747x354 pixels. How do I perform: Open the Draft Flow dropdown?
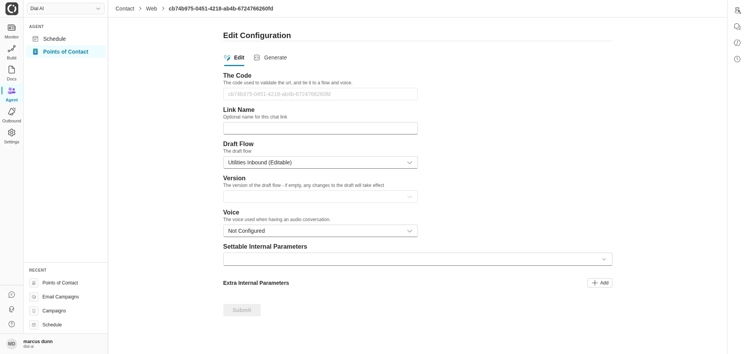[x=320, y=162]
